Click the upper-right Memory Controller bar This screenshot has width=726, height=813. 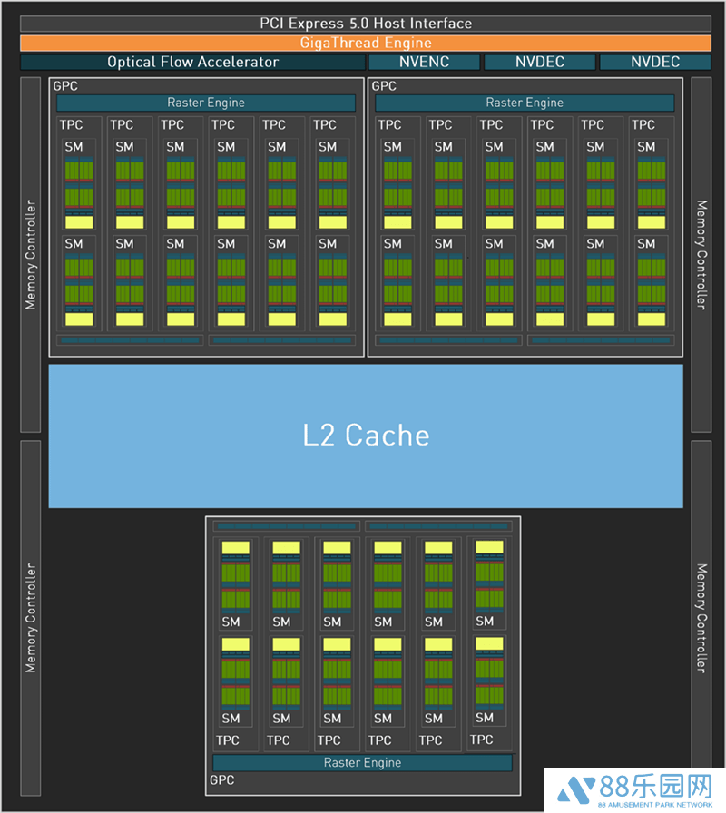[x=701, y=254]
